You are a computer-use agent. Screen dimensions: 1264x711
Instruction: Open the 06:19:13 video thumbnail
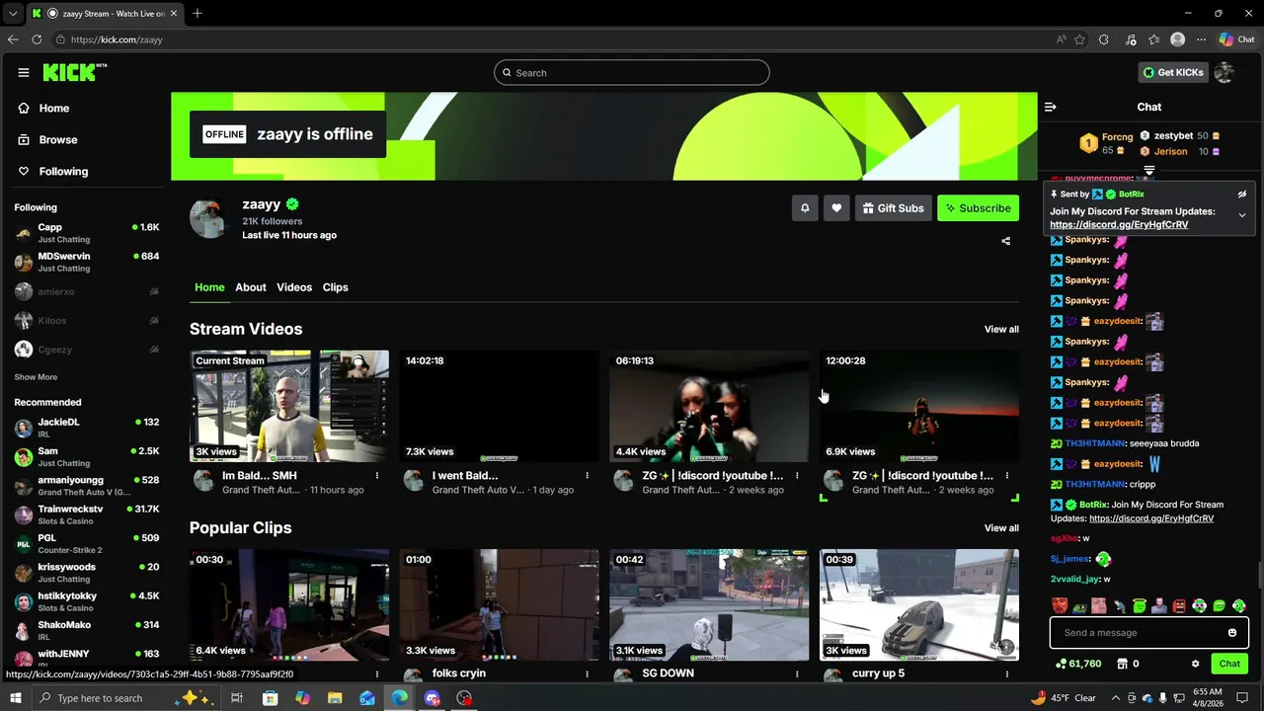(709, 406)
